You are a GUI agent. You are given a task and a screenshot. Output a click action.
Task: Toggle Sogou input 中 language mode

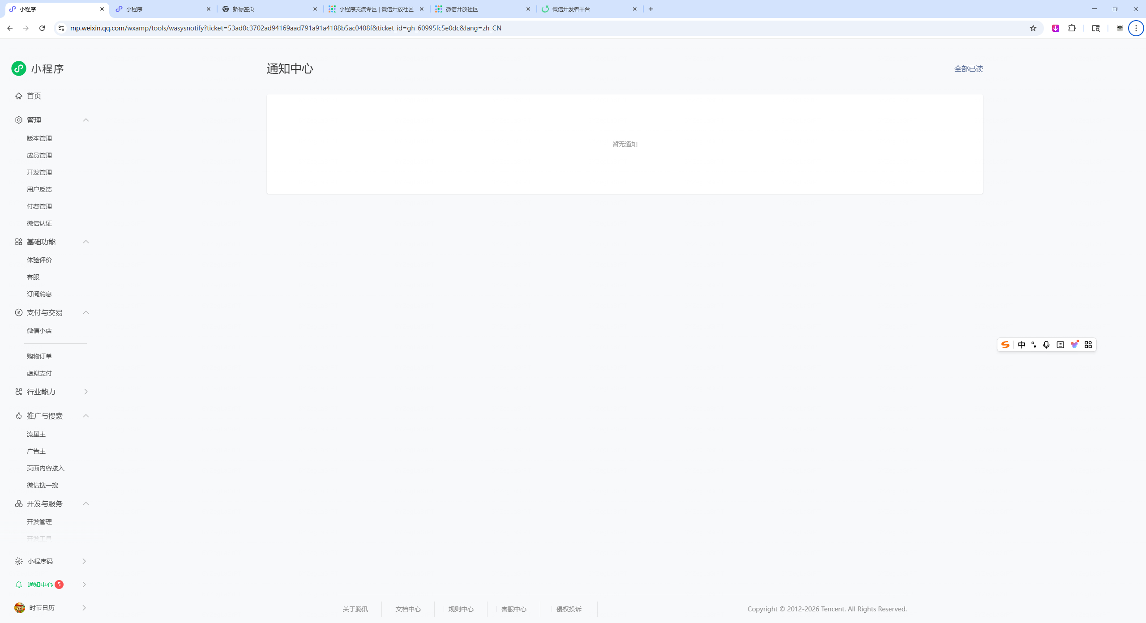point(1022,345)
